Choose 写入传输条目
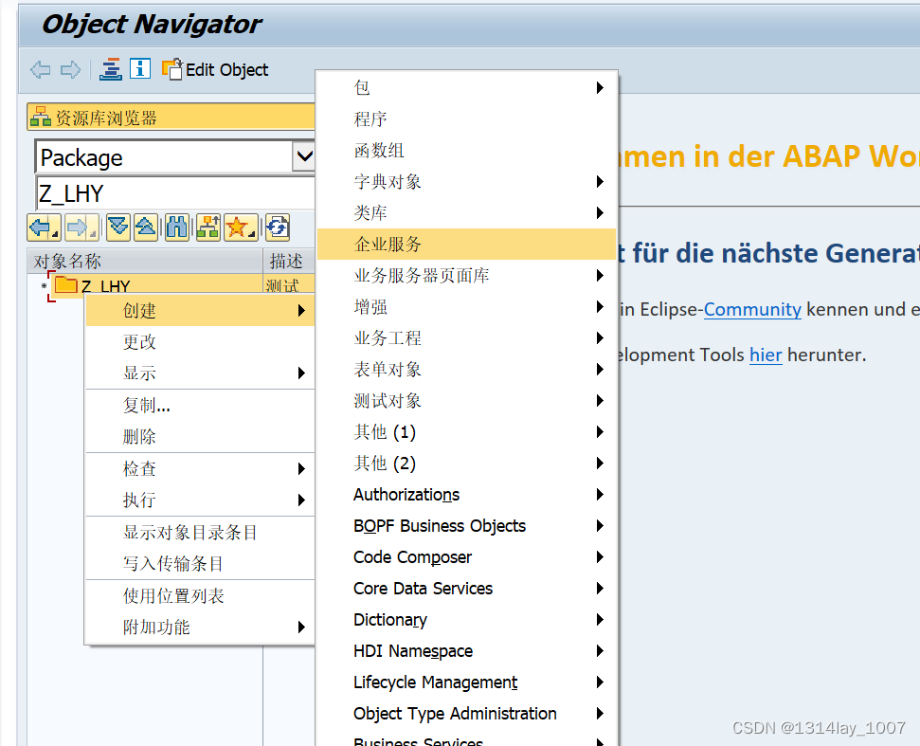920x746 pixels. pos(200,563)
